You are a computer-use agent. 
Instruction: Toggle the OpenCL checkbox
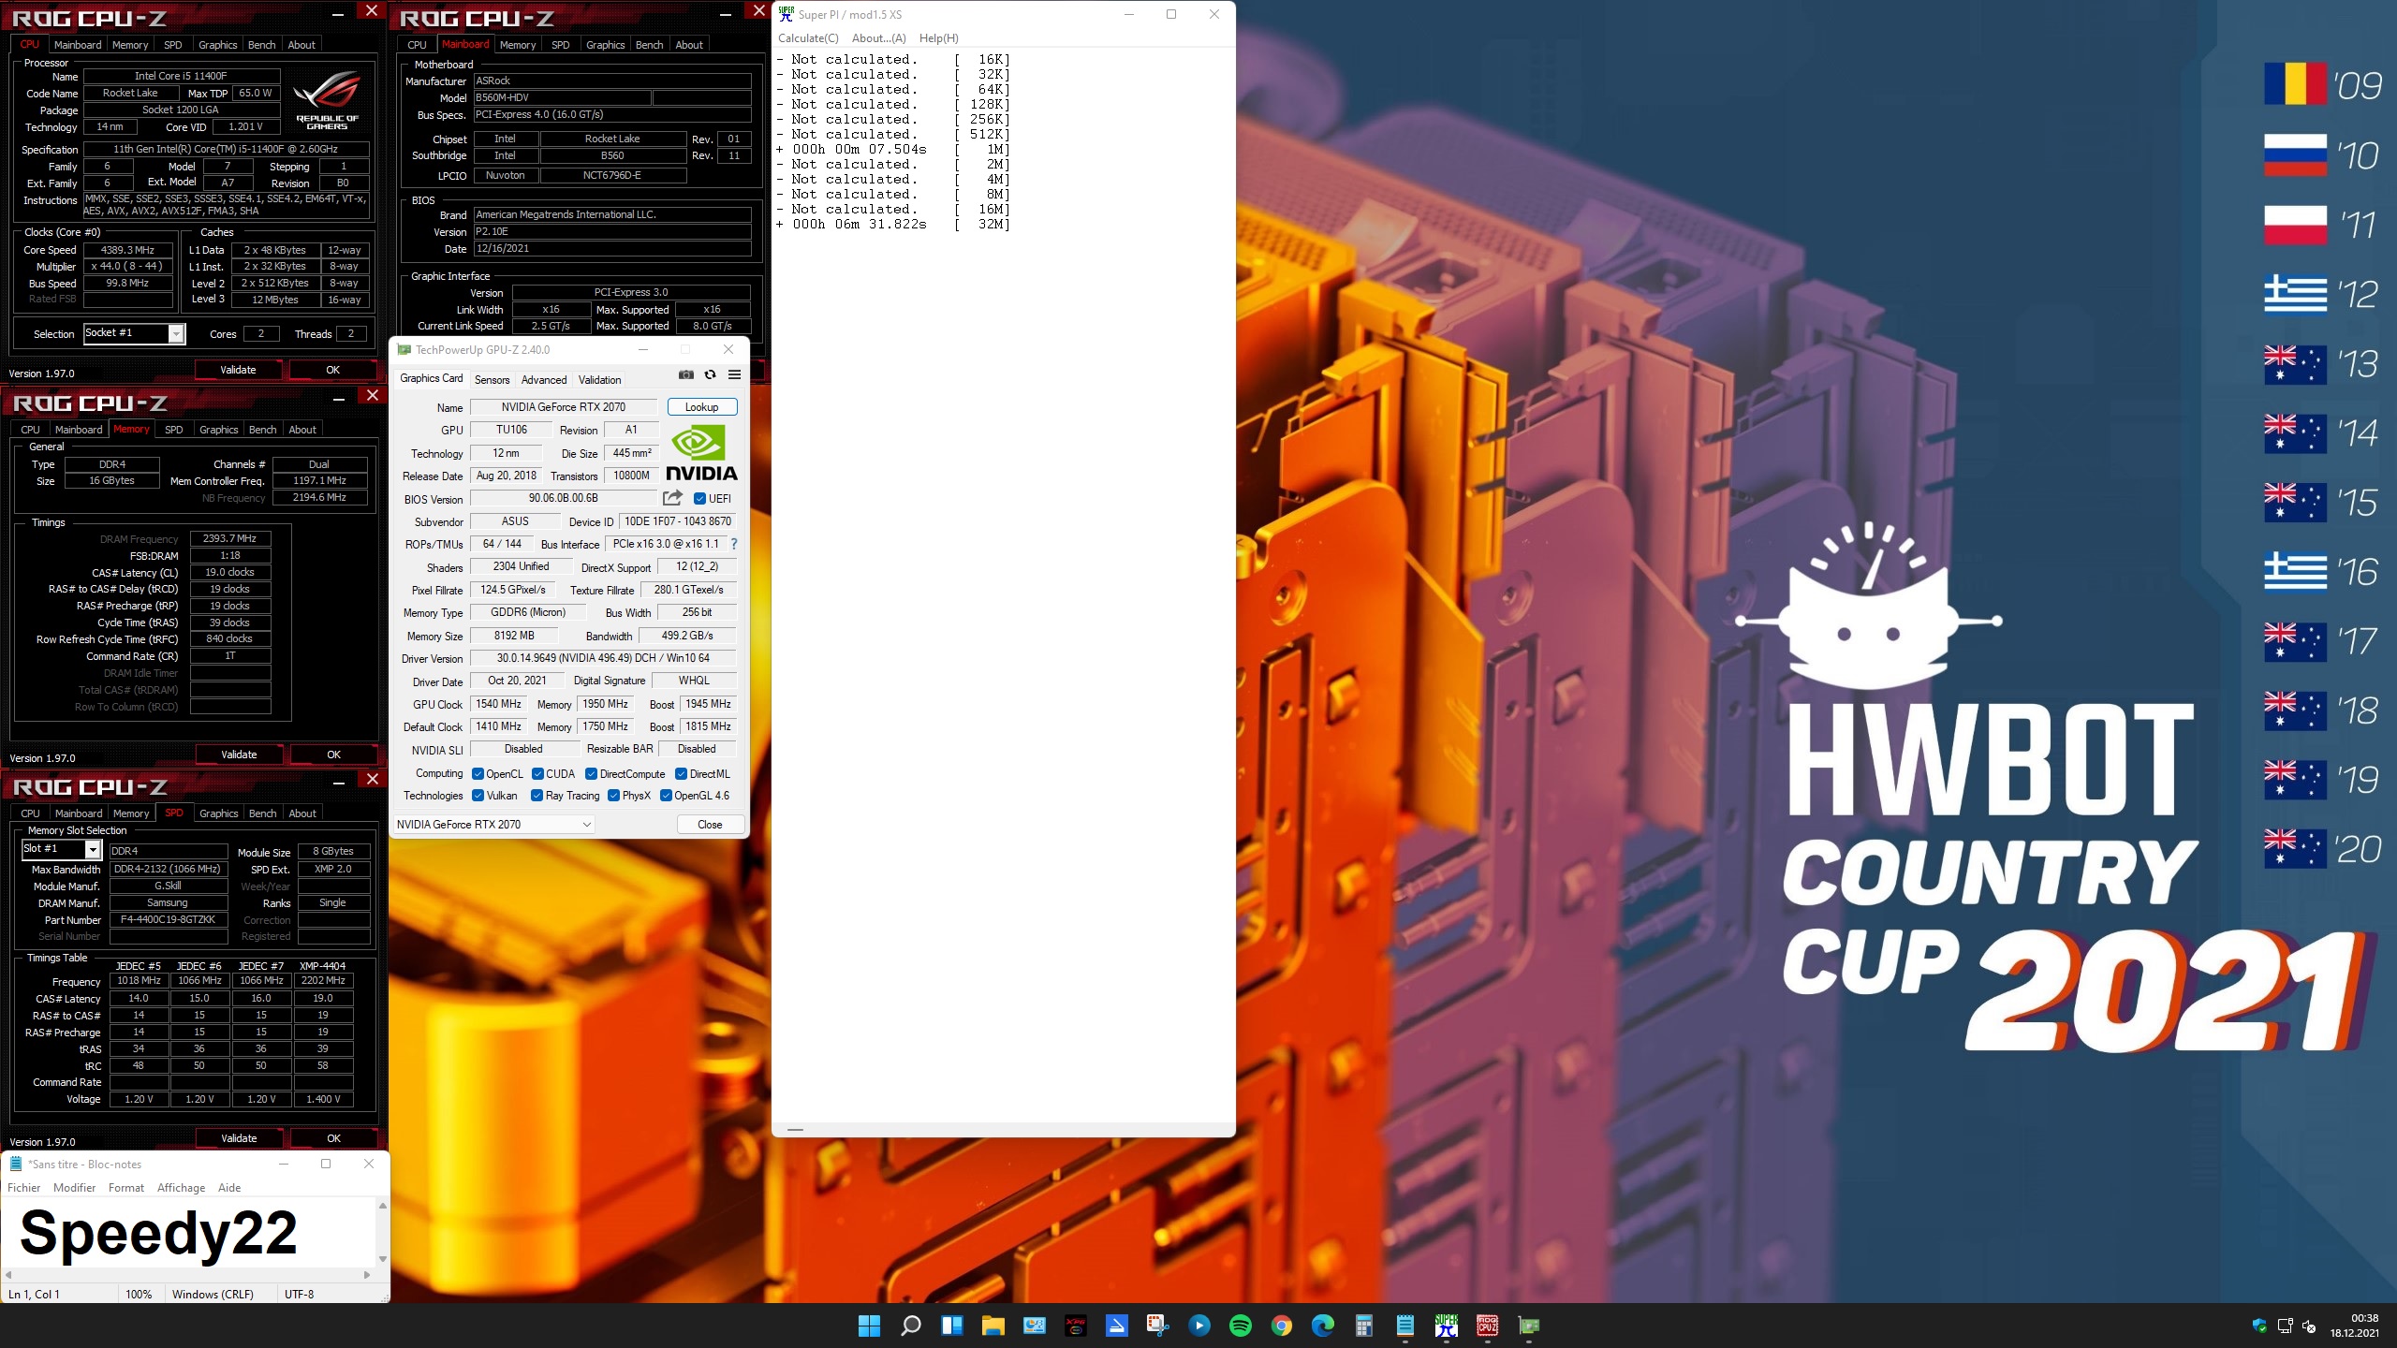(478, 774)
